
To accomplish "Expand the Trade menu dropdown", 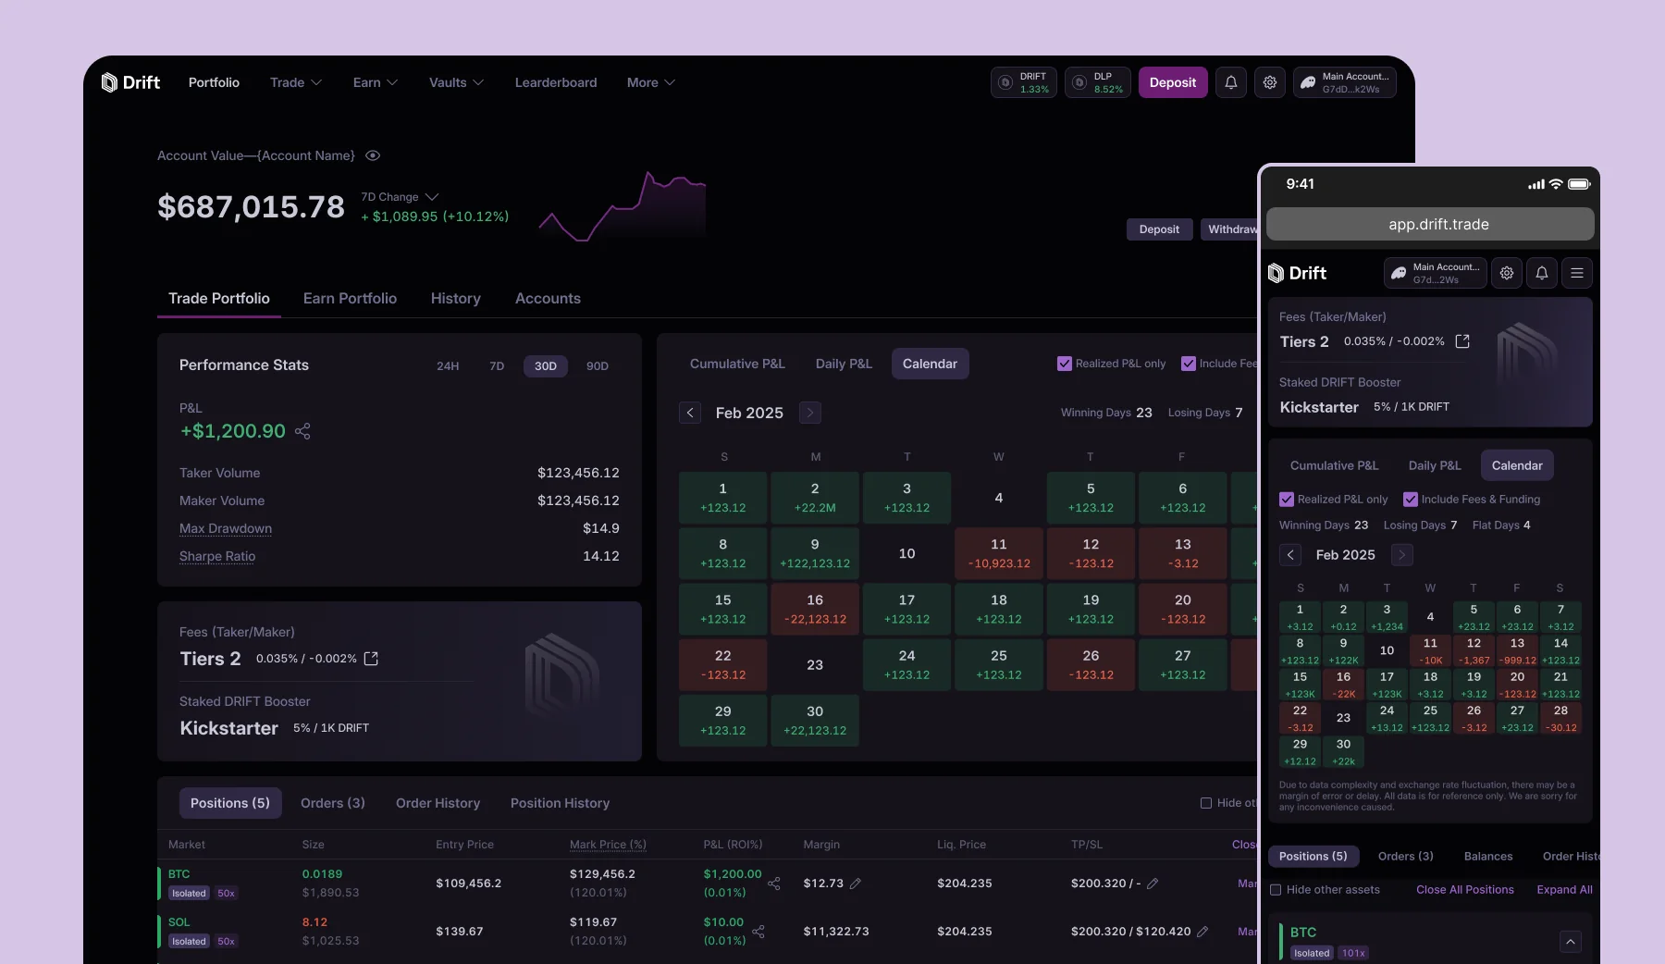I will (296, 82).
